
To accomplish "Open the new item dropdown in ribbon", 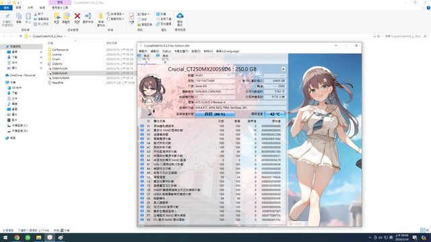I will [115, 14].
